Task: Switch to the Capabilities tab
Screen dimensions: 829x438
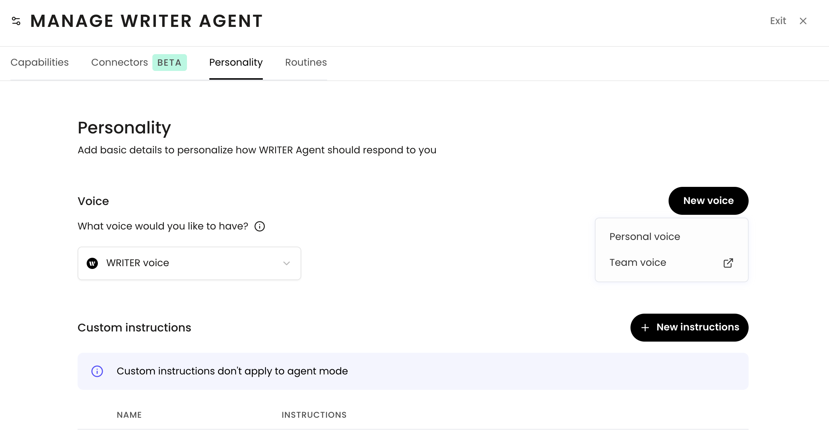Action: click(x=39, y=63)
